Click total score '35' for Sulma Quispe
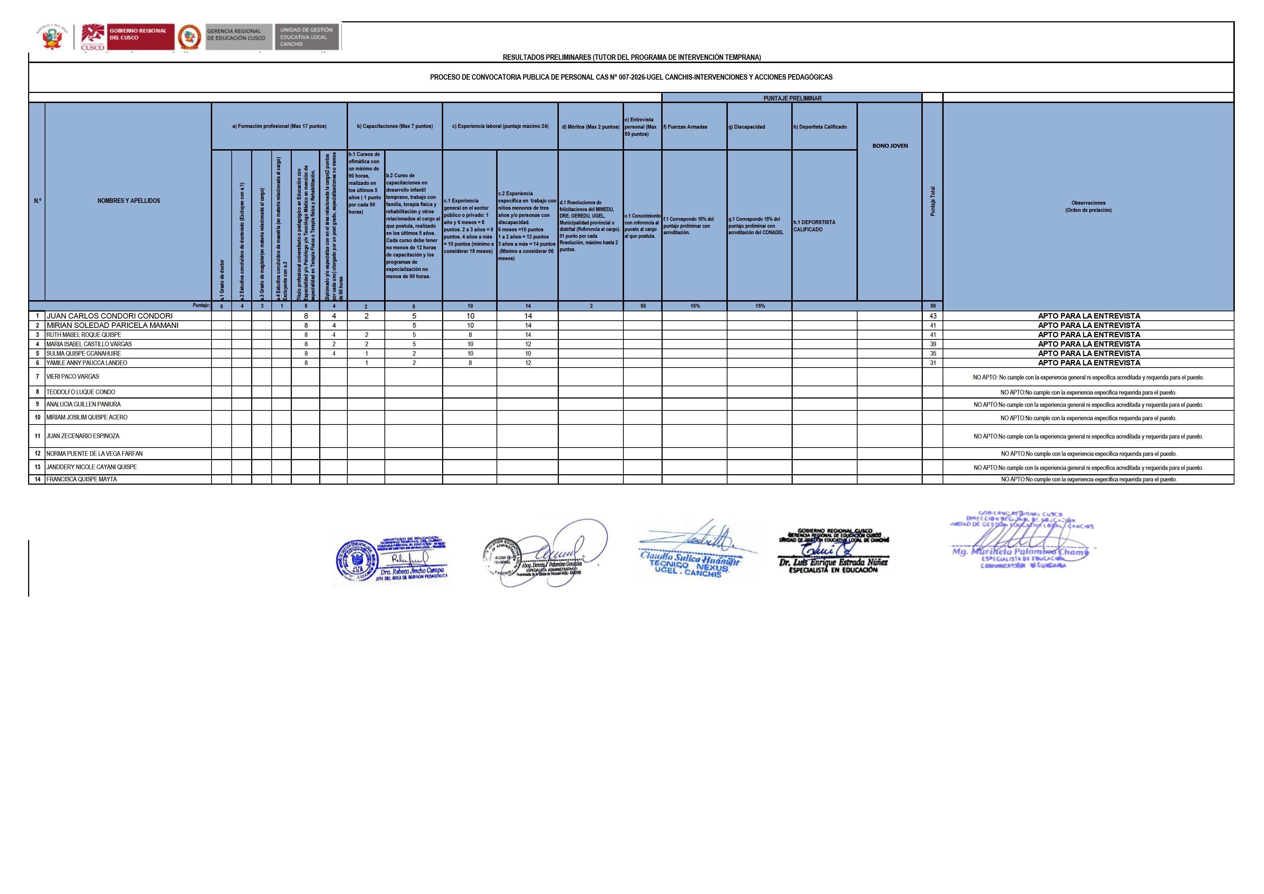1264x894 pixels. pos(933,353)
